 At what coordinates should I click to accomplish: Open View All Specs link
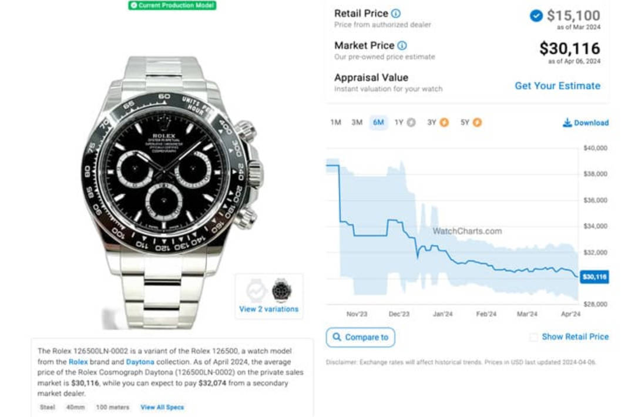click(x=162, y=407)
